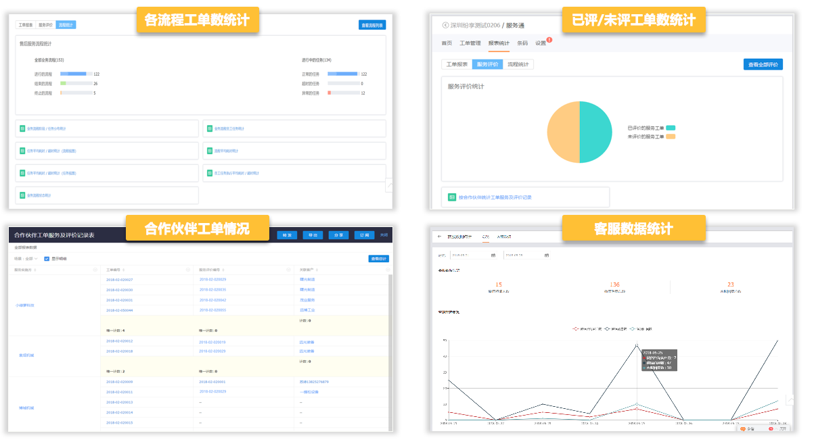The width and height of the screenshot is (814, 444).
Task: Click the green 结束的流程 progress bar showing 26
Action: [76, 83]
